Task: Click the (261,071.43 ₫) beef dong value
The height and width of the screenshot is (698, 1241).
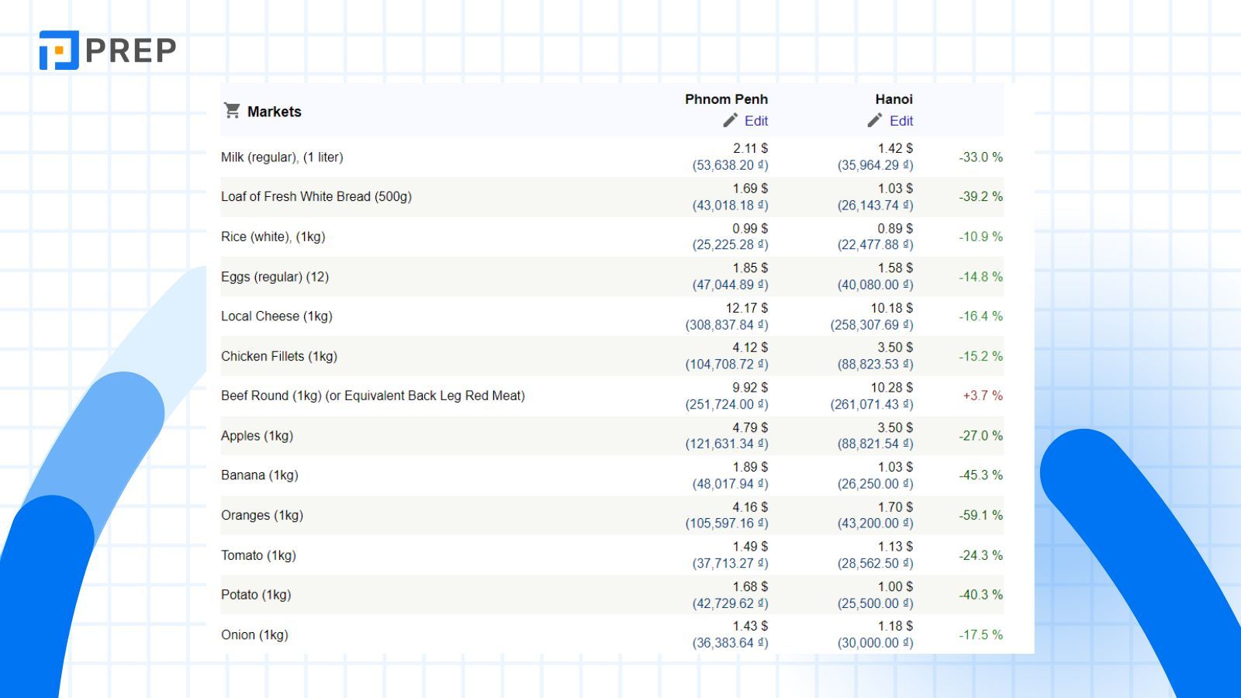Action: pos(872,405)
